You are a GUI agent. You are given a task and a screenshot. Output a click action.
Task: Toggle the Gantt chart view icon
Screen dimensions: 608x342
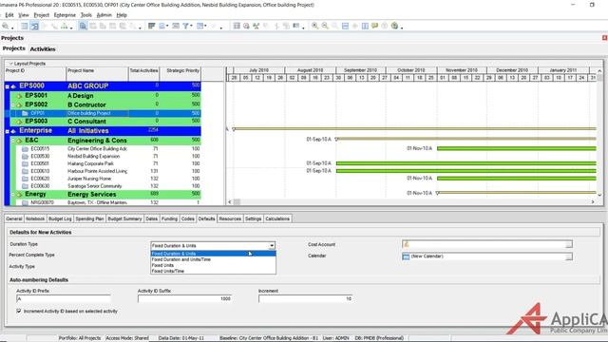point(34,26)
